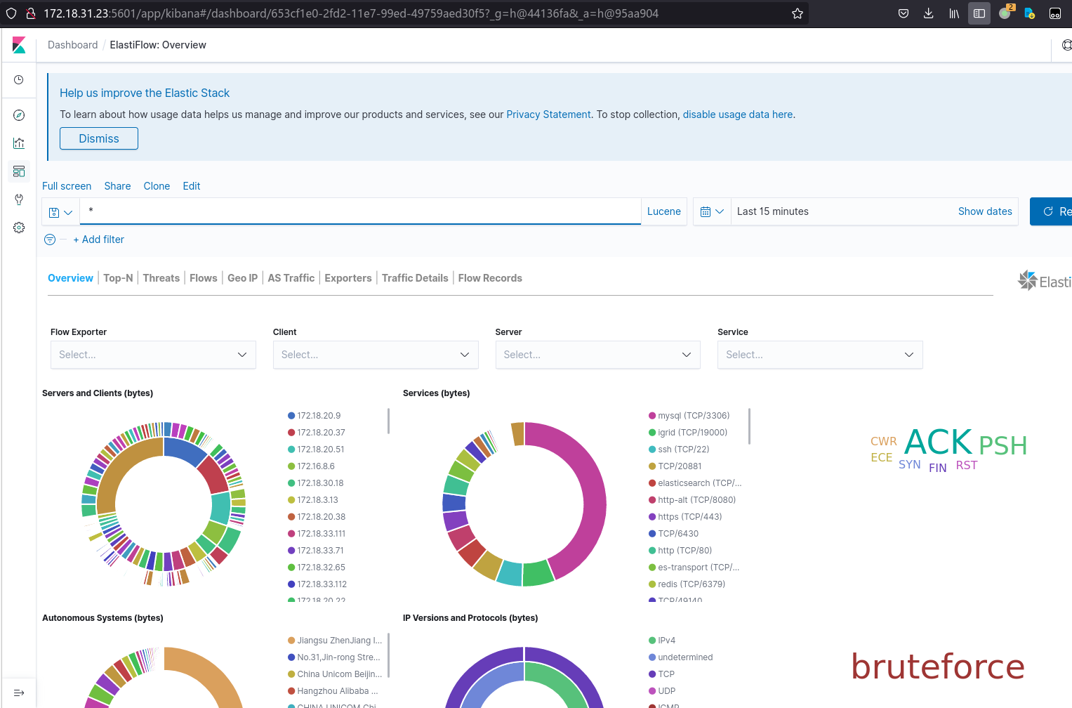Click Show dates link

pyautogui.click(x=985, y=211)
